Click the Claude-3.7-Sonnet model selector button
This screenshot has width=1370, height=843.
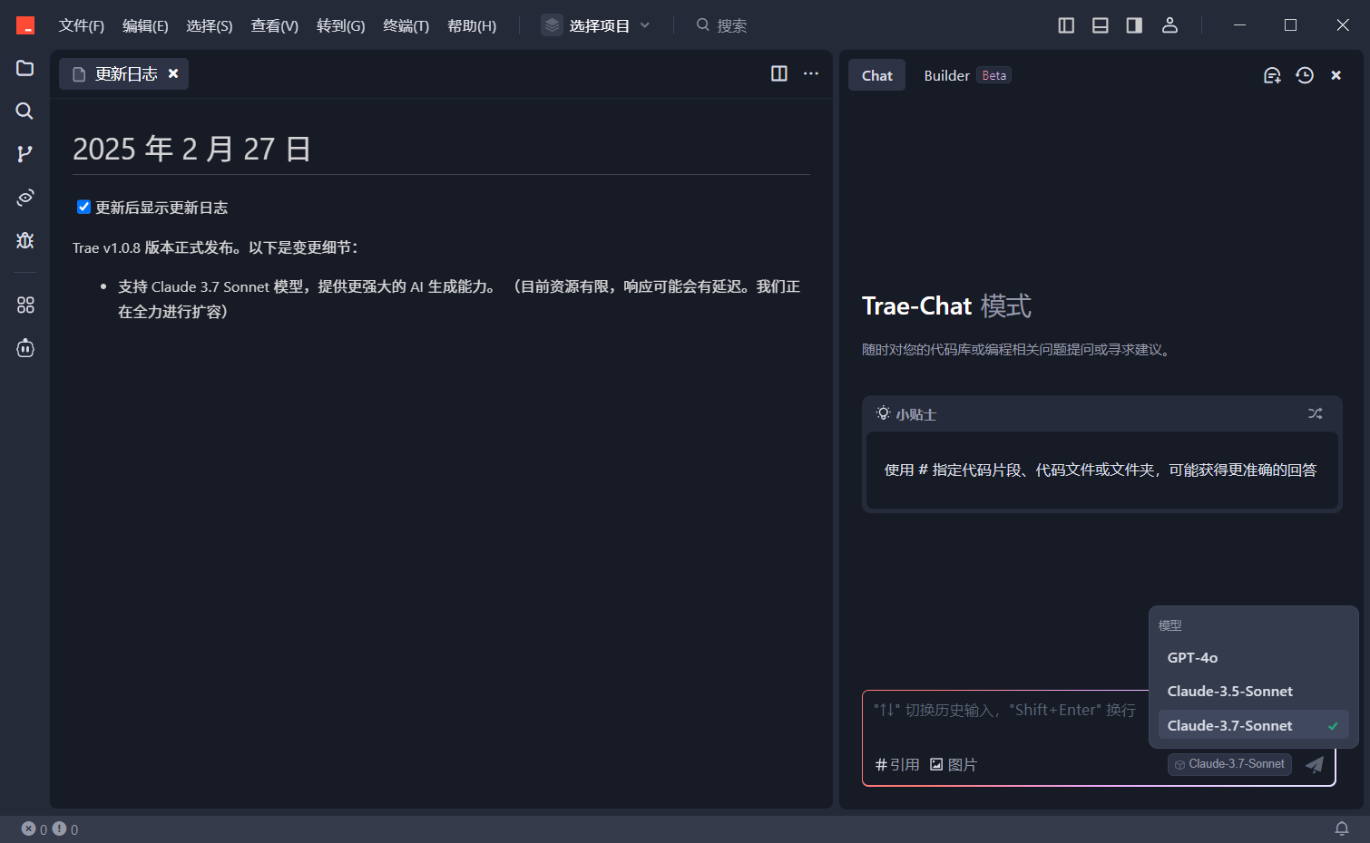(x=1229, y=764)
